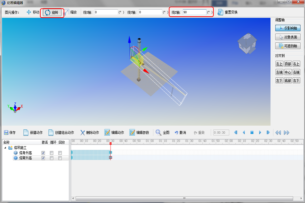The width and height of the screenshot is (305, 203).
Task: Toggle 激活 checkbox for 塔身升高
Action: (43, 153)
